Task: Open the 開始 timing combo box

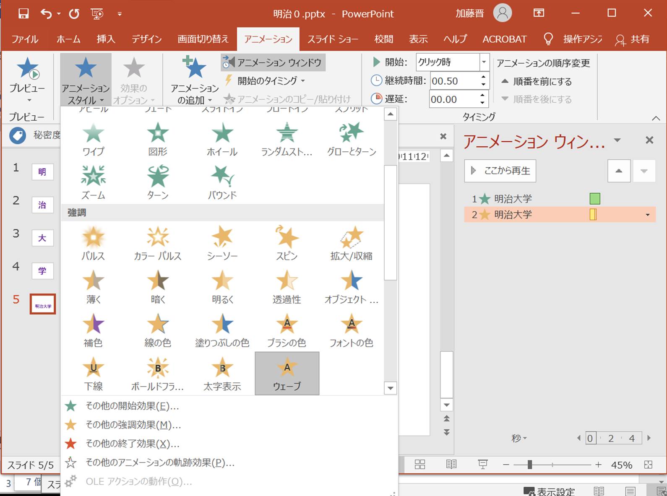Action: 484,62
